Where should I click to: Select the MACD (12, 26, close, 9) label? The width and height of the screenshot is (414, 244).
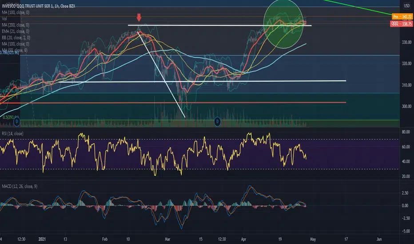tap(20, 186)
